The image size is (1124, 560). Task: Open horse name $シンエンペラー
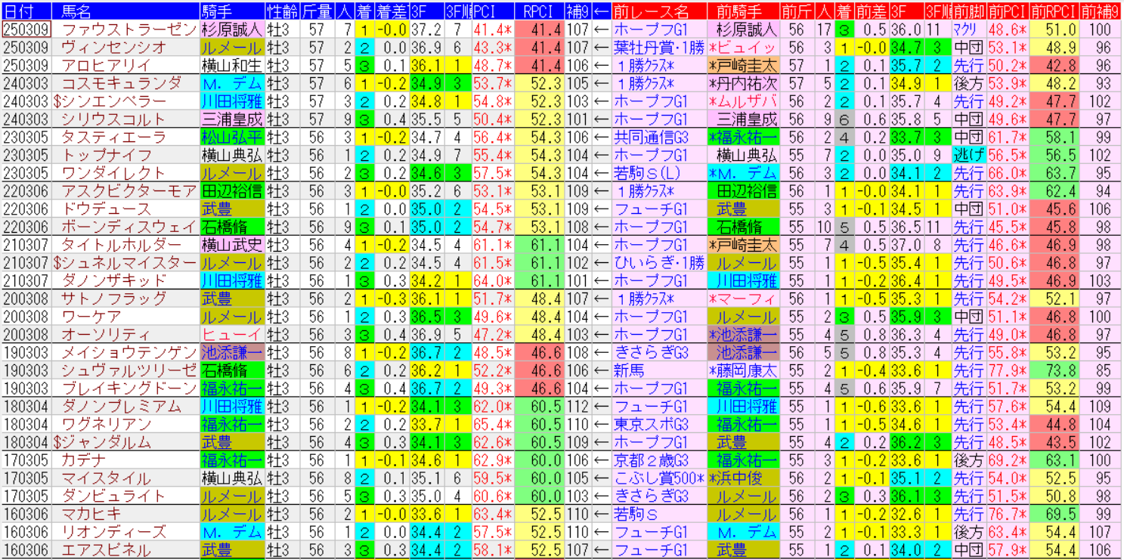point(110,101)
